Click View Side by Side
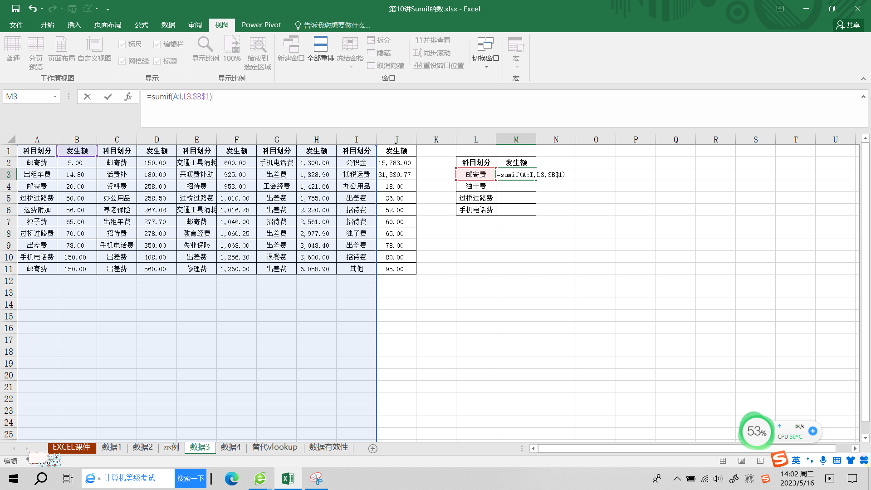 [x=432, y=40]
